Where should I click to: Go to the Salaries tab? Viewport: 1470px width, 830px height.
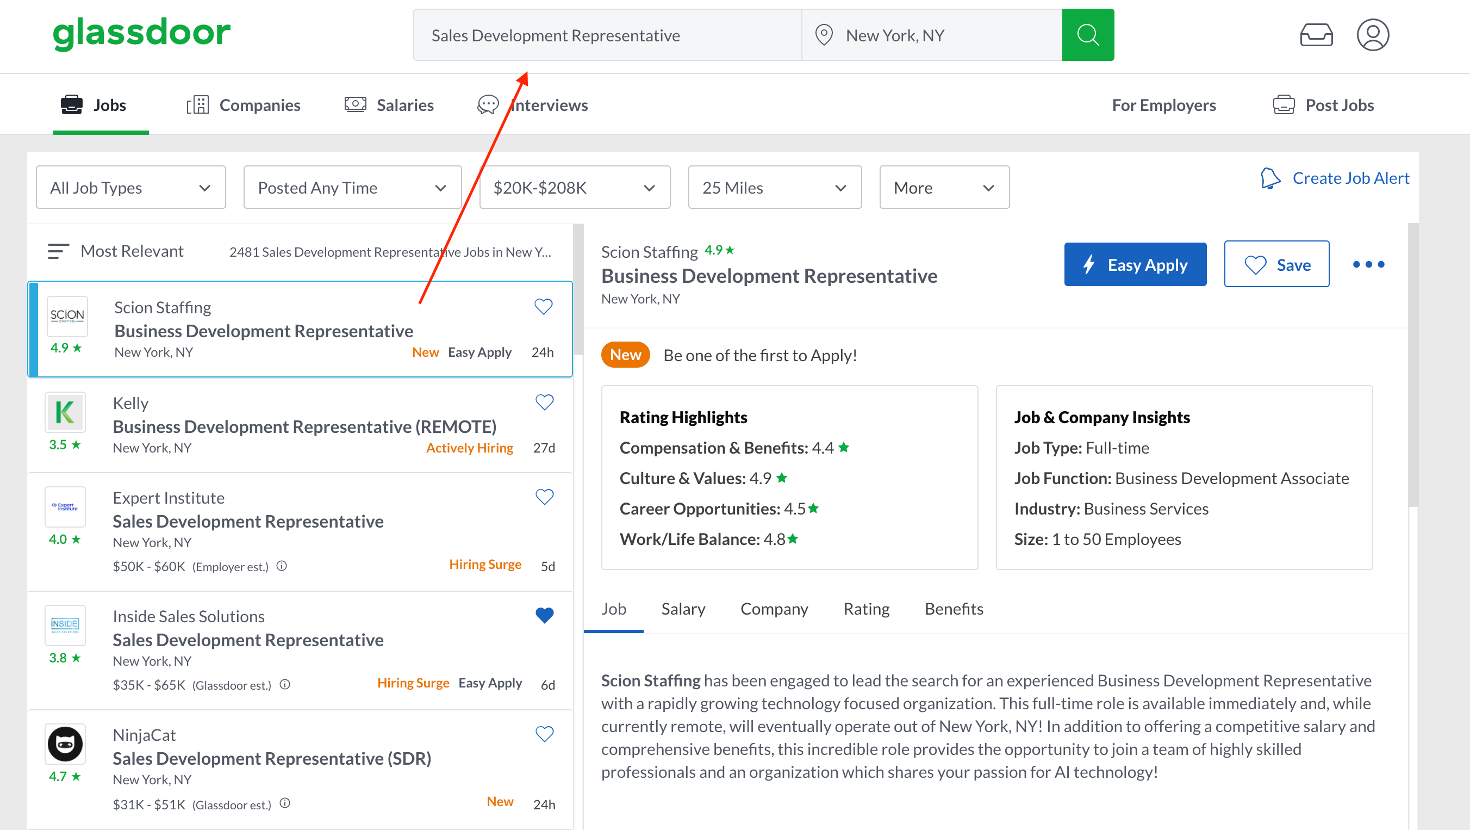[389, 105]
